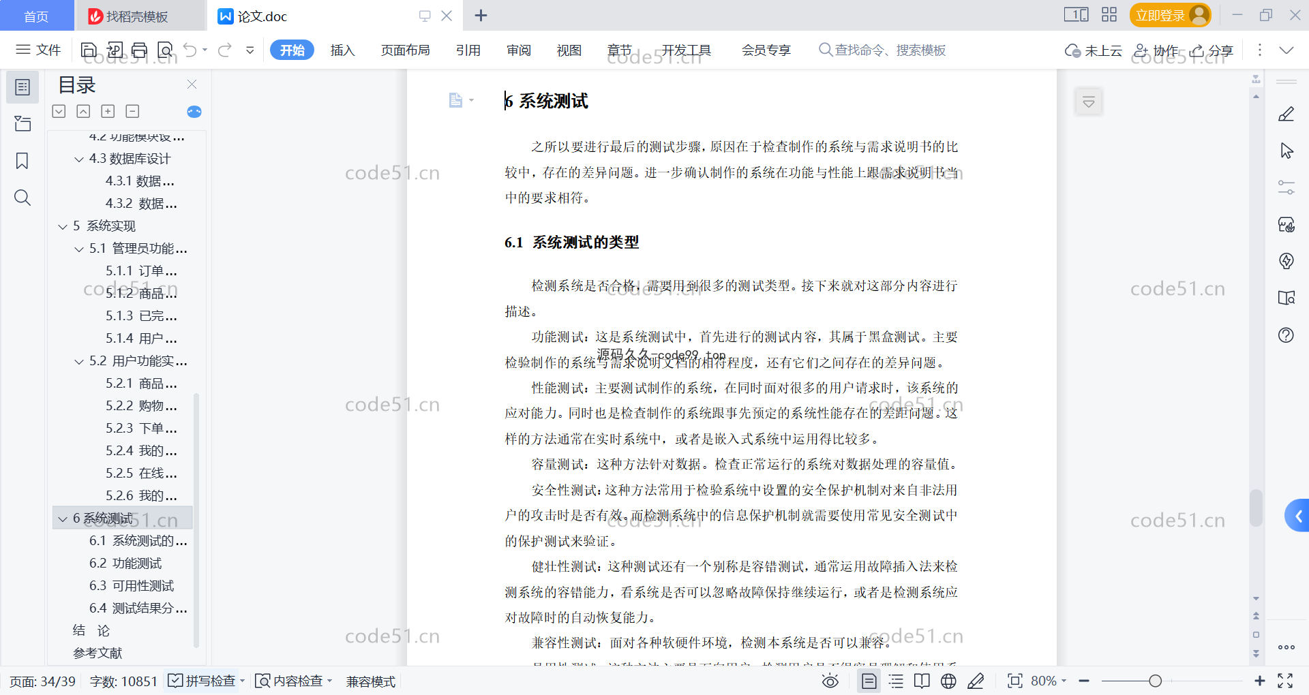Viewport: 1309px width, 695px height.
Task: Collapse the ribbon with chevron arrow
Action: tap(1287, 50)
